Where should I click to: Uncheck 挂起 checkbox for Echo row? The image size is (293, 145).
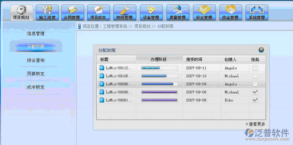click(255, 100)
